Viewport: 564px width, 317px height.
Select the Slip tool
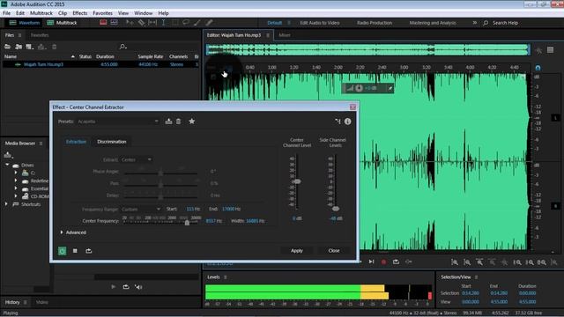pos(152,23)
